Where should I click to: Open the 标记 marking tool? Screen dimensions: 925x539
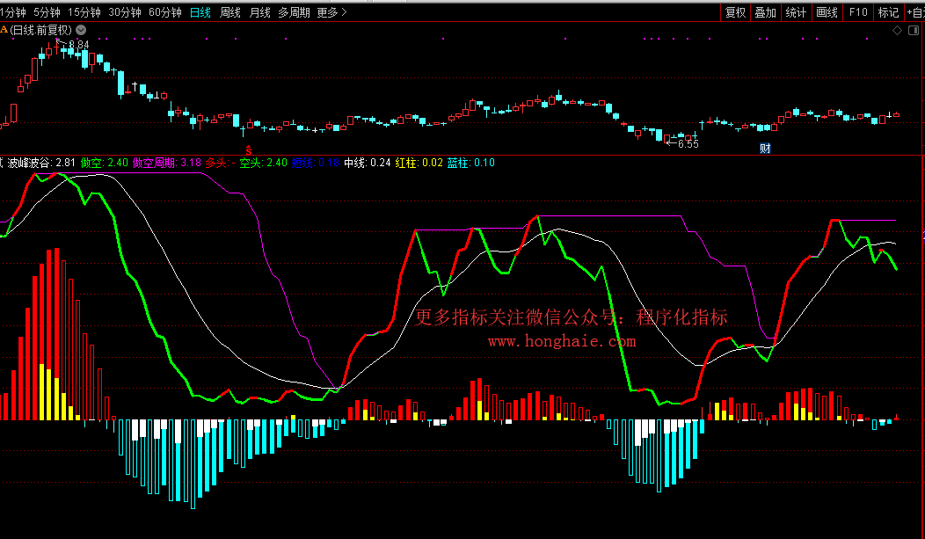(x=889, y=12)
